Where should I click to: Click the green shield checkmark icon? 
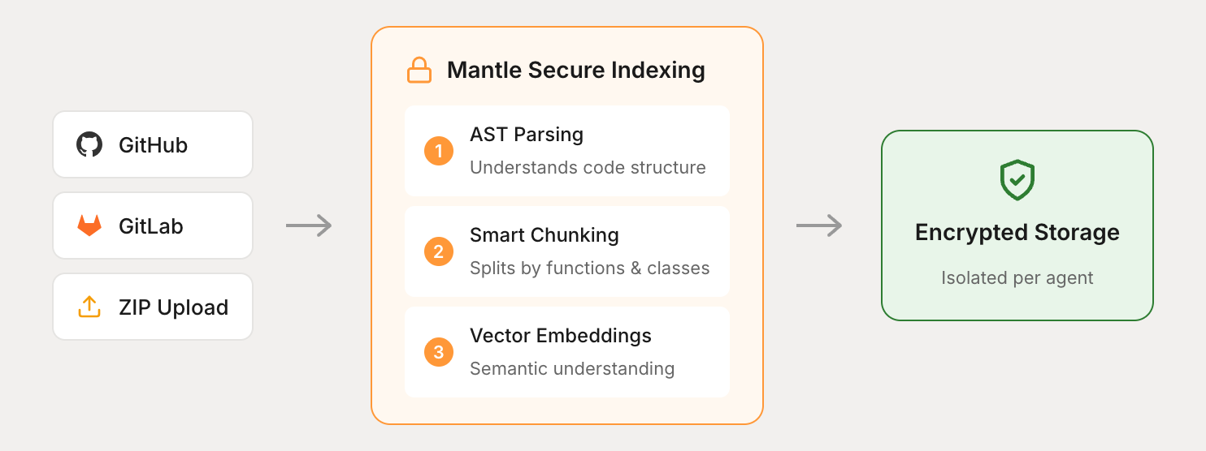click(1017, 180)
